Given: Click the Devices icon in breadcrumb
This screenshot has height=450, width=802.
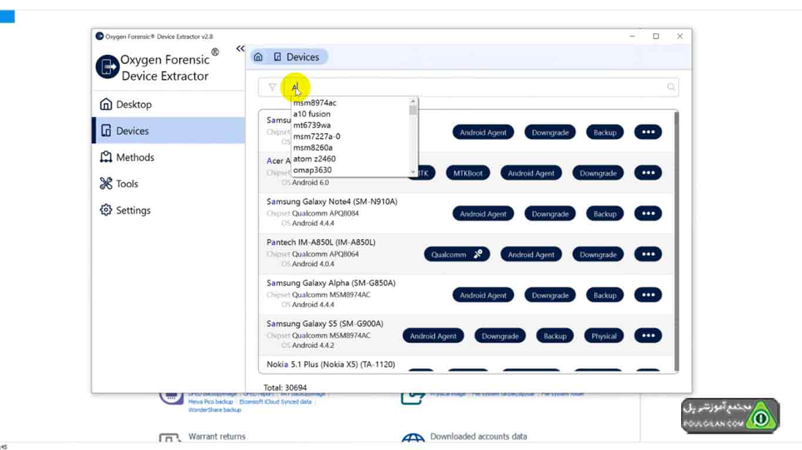Looking at the screenshot, I should [x=278, y=57].
